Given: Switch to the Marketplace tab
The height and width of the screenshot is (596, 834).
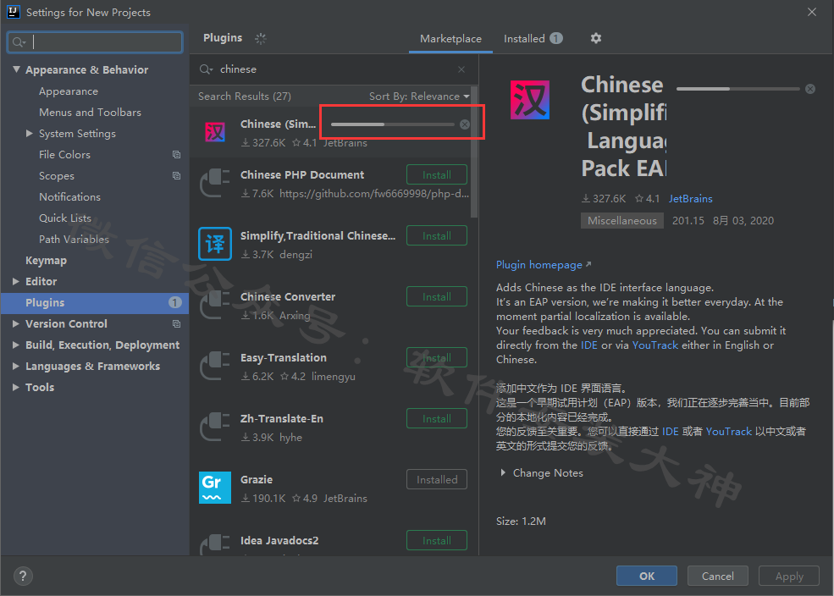Looking at the screenshot, I should coord(450,39).
